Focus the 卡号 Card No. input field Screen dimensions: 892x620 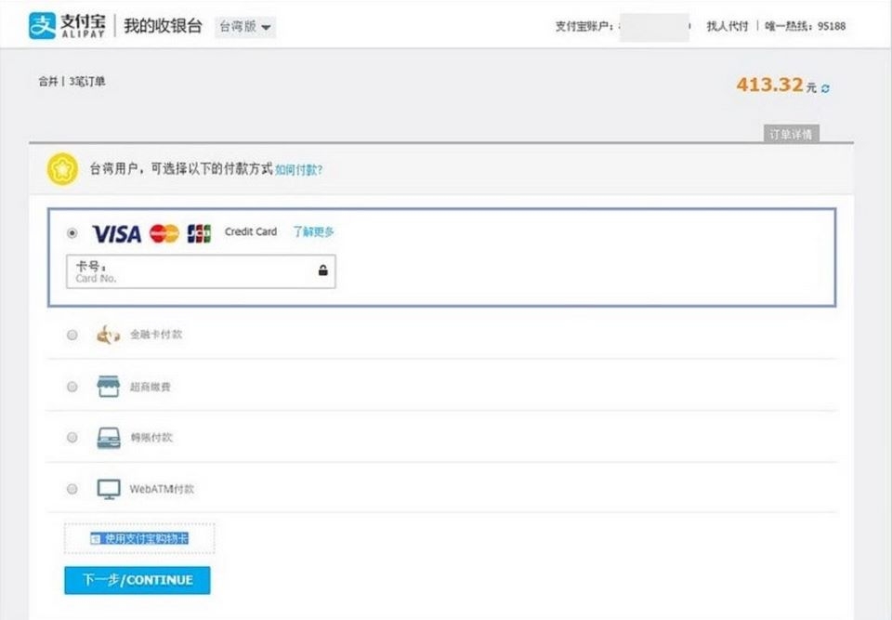tap(201, 271)
